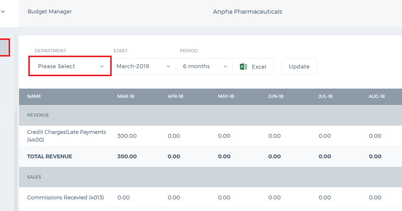Expand the top-left chevron menu

pos(3,12)
